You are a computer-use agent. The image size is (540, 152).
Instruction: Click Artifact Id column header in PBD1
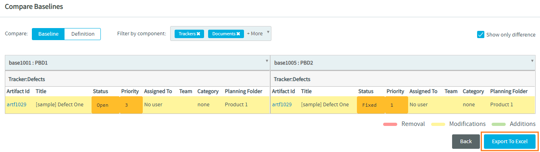(18, 91)
